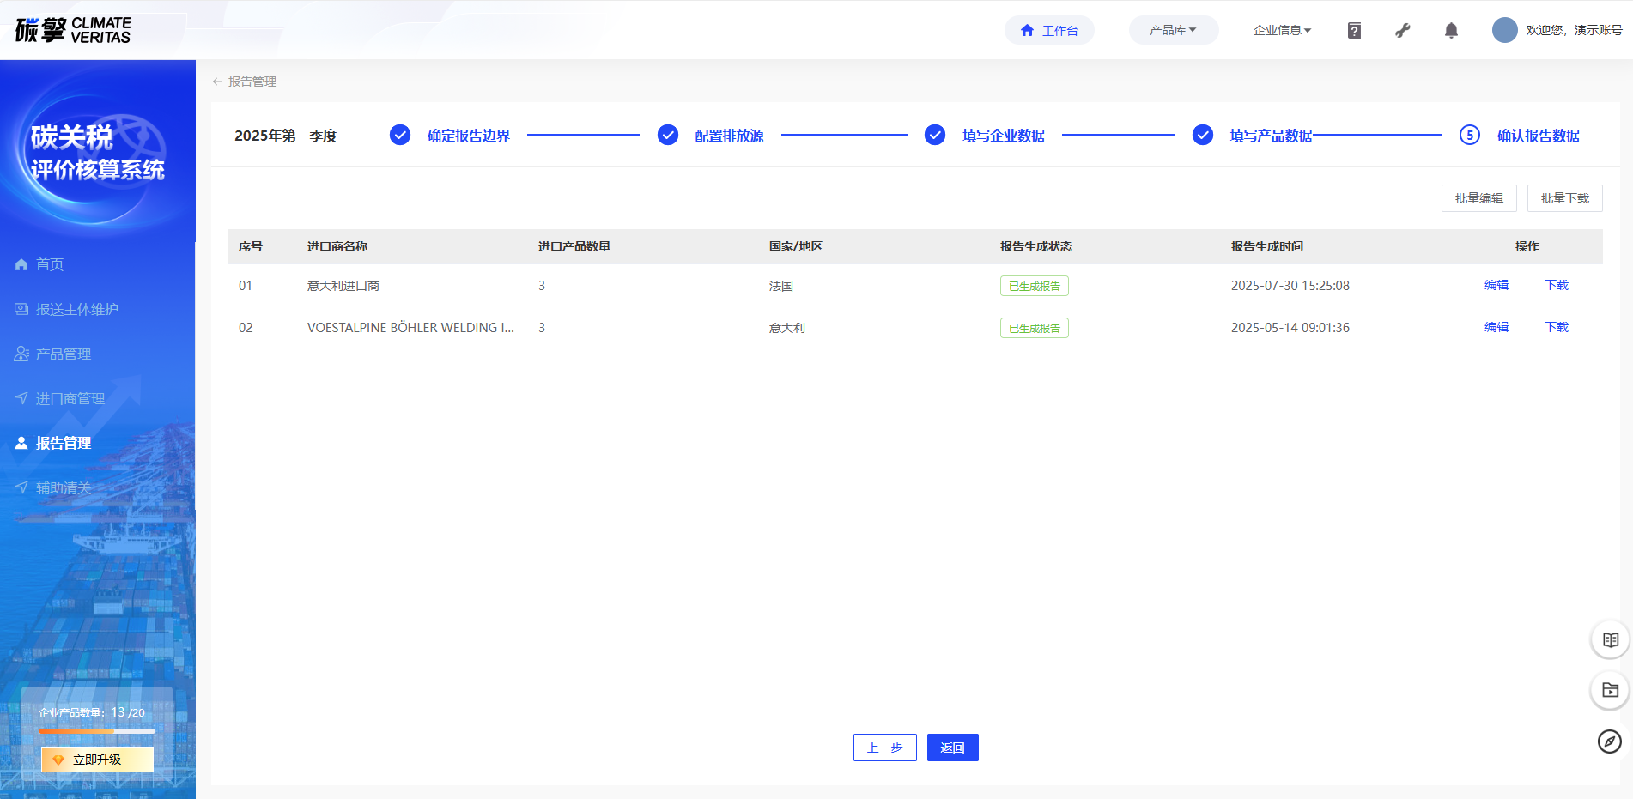Click the back arrow beside 报告管理
Viewport: 1633px width, 799px height.
217,82
